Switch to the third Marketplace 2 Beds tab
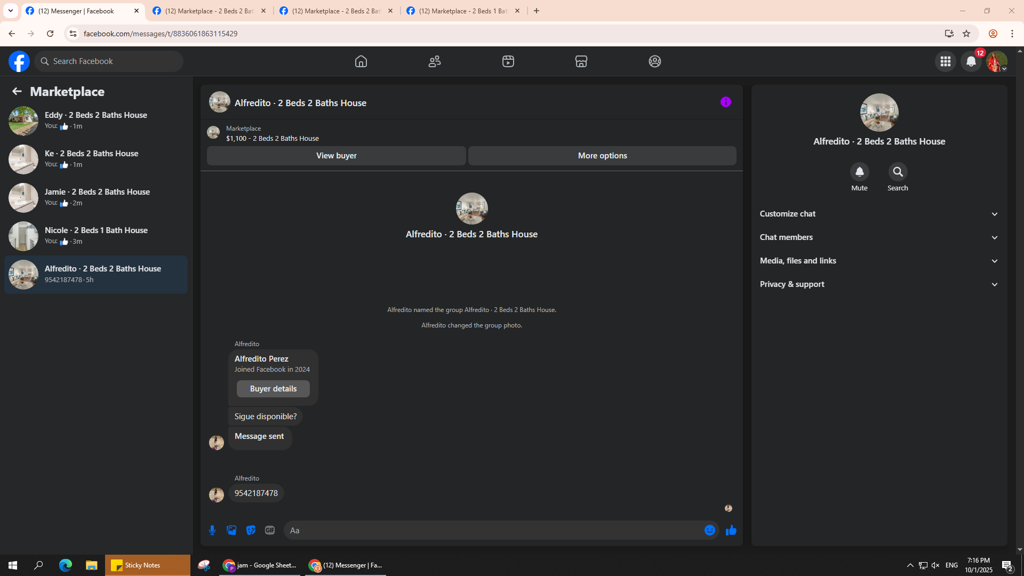The width and height of the screenshot is (1024, 576). (x=337, y=11)
